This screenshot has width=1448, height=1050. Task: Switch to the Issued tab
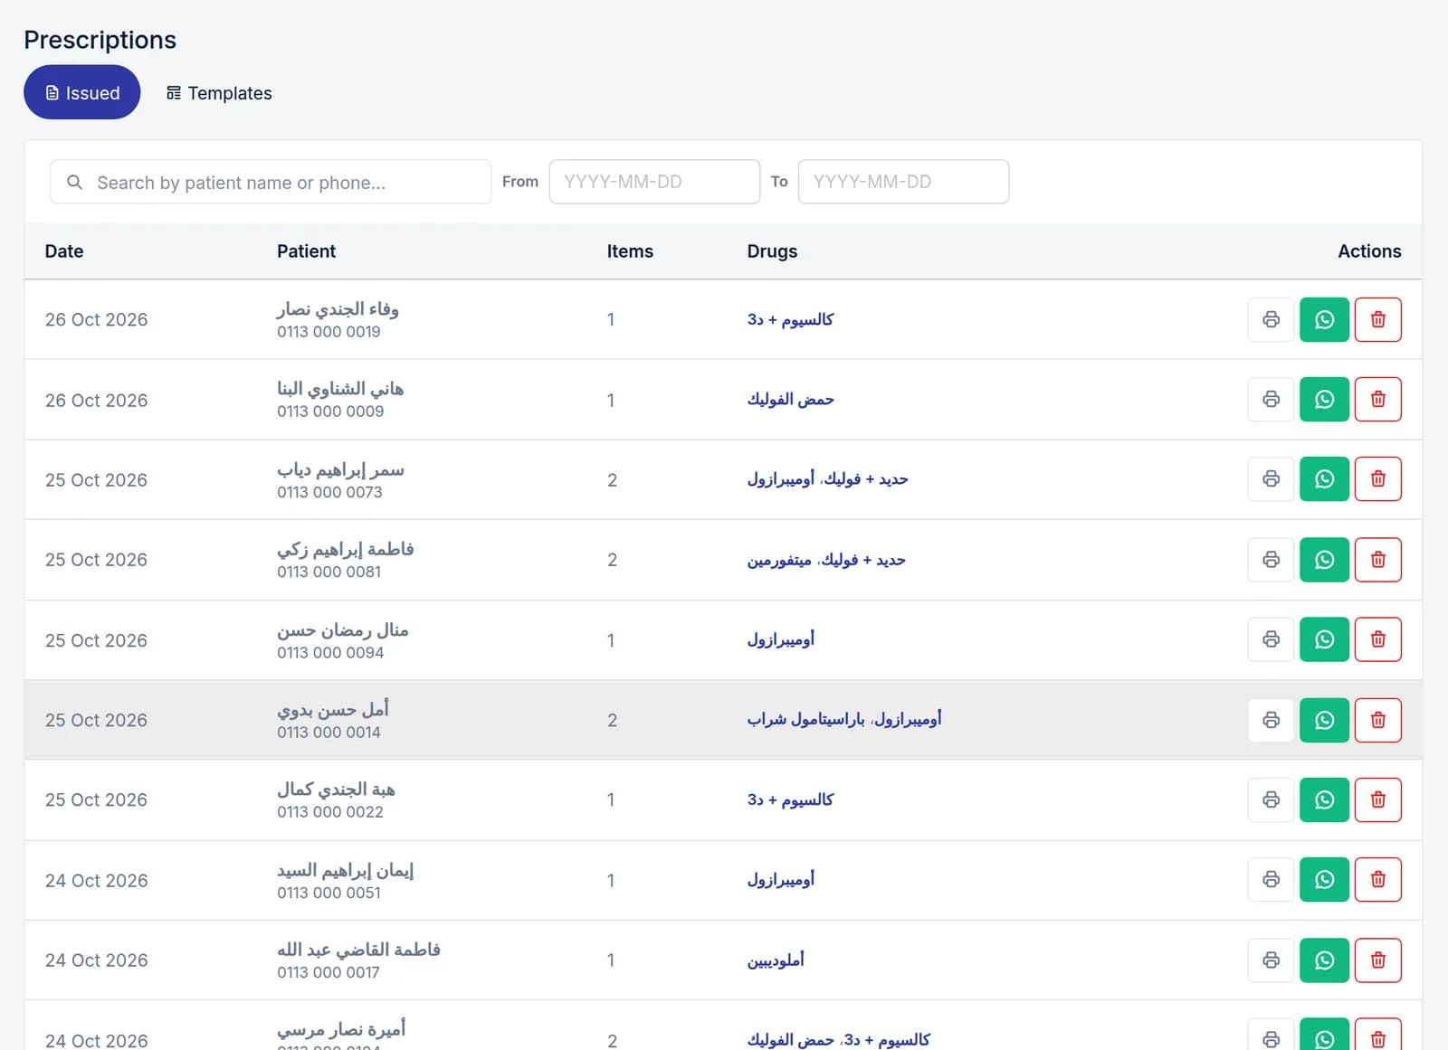tap(82, 92)
